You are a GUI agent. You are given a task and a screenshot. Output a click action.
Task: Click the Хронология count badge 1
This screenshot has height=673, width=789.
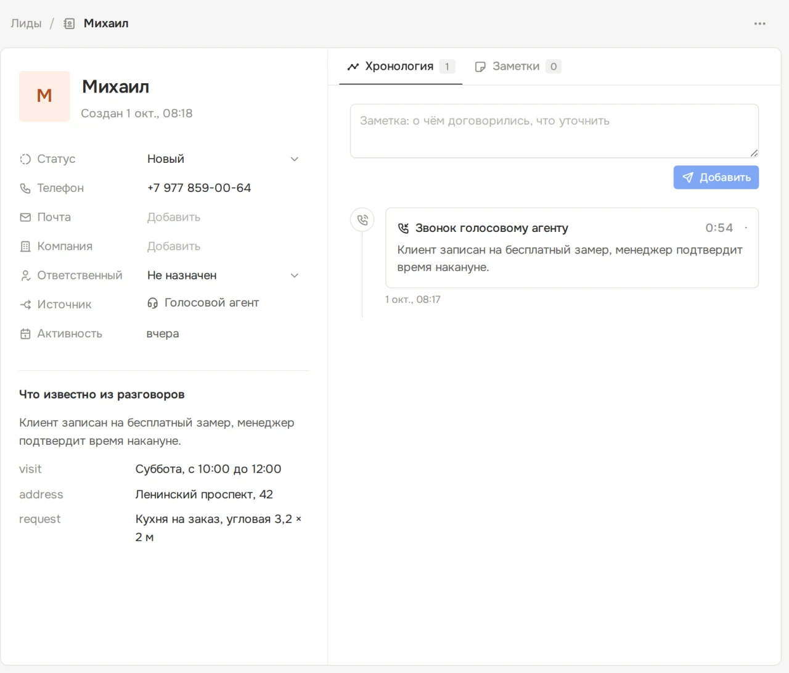coord(447,67)
